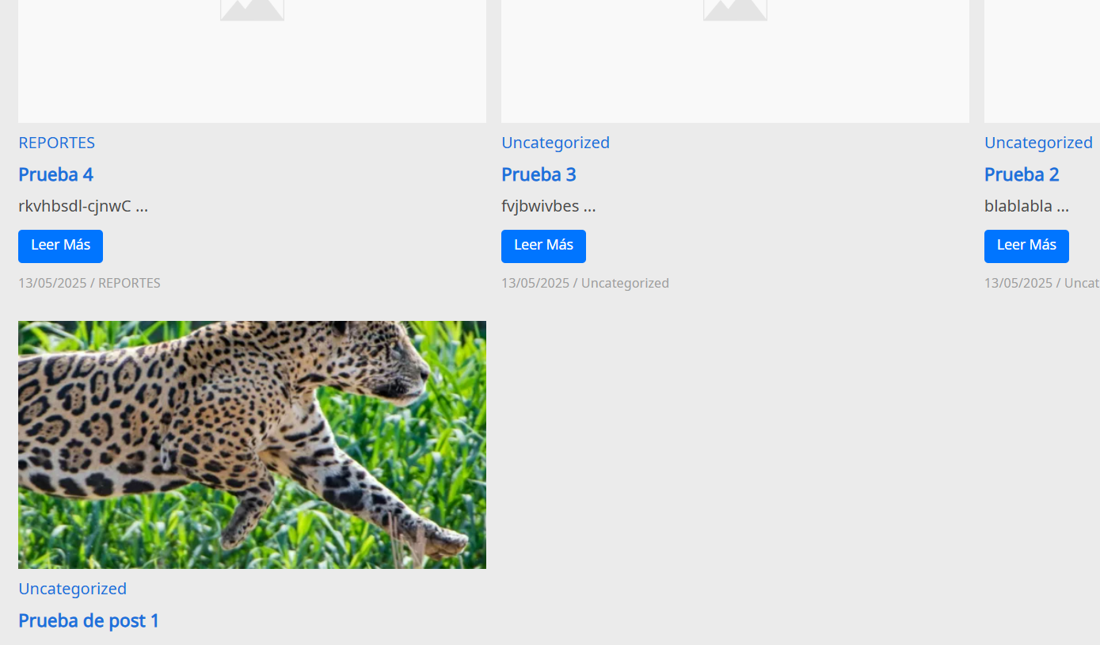The image size is (1100, 645).
Task: Open the Prueba de post 1 title
Action: (89, 620)
